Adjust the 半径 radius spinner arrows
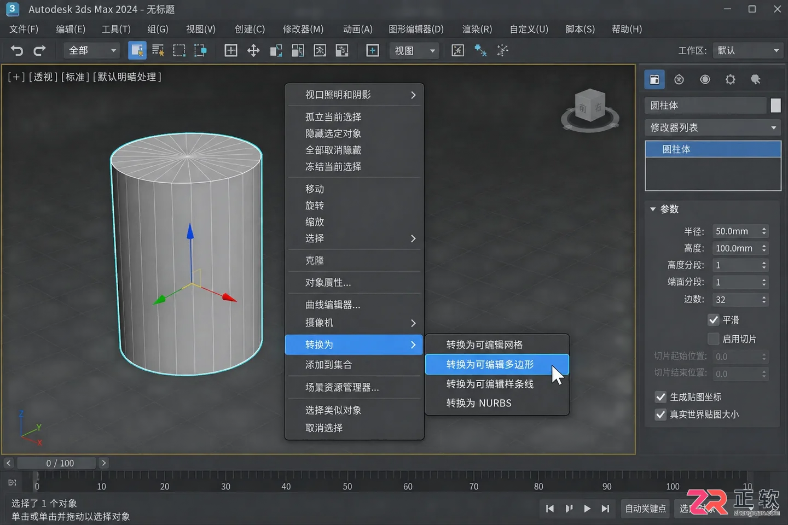Image resolution: width=788 pixels, height=525 pixels. [x=764, y=231]
